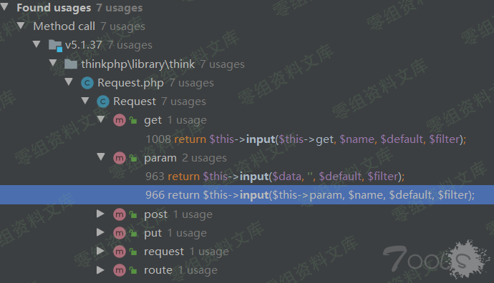The width and height of the screenshot is (494, 283).
Task: Click the param method icon
Action: pyautogui.click(x=120, y=158)
